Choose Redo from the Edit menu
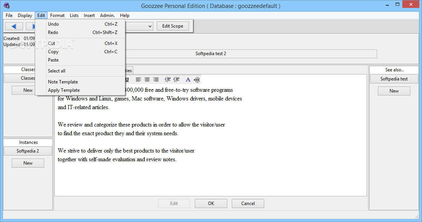This screenshot has width=422, height=222. point(80,32)
